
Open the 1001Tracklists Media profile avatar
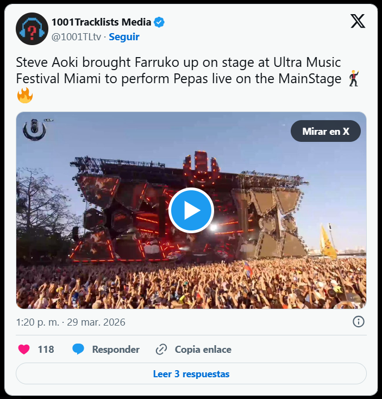coord(32,29)
